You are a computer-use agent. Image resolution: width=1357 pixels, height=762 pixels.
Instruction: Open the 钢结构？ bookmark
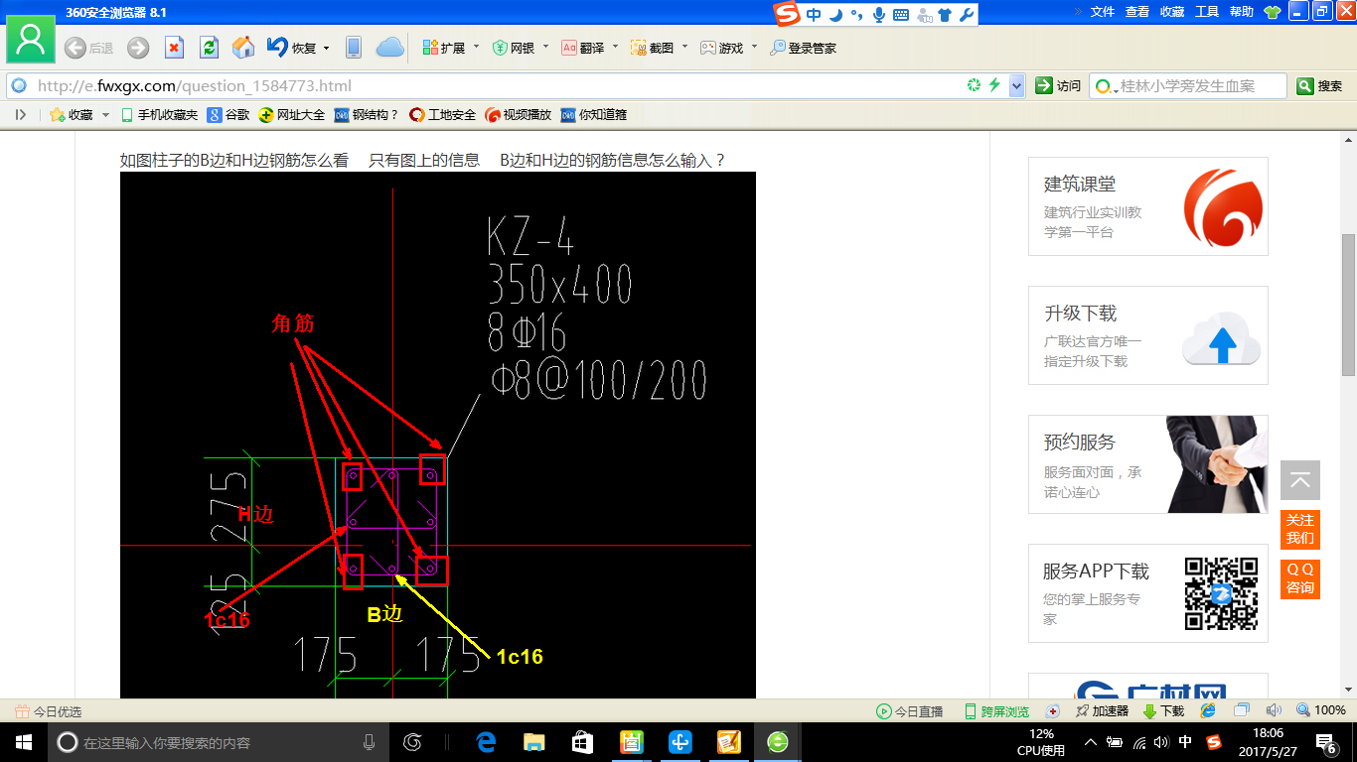click(367, 115)
